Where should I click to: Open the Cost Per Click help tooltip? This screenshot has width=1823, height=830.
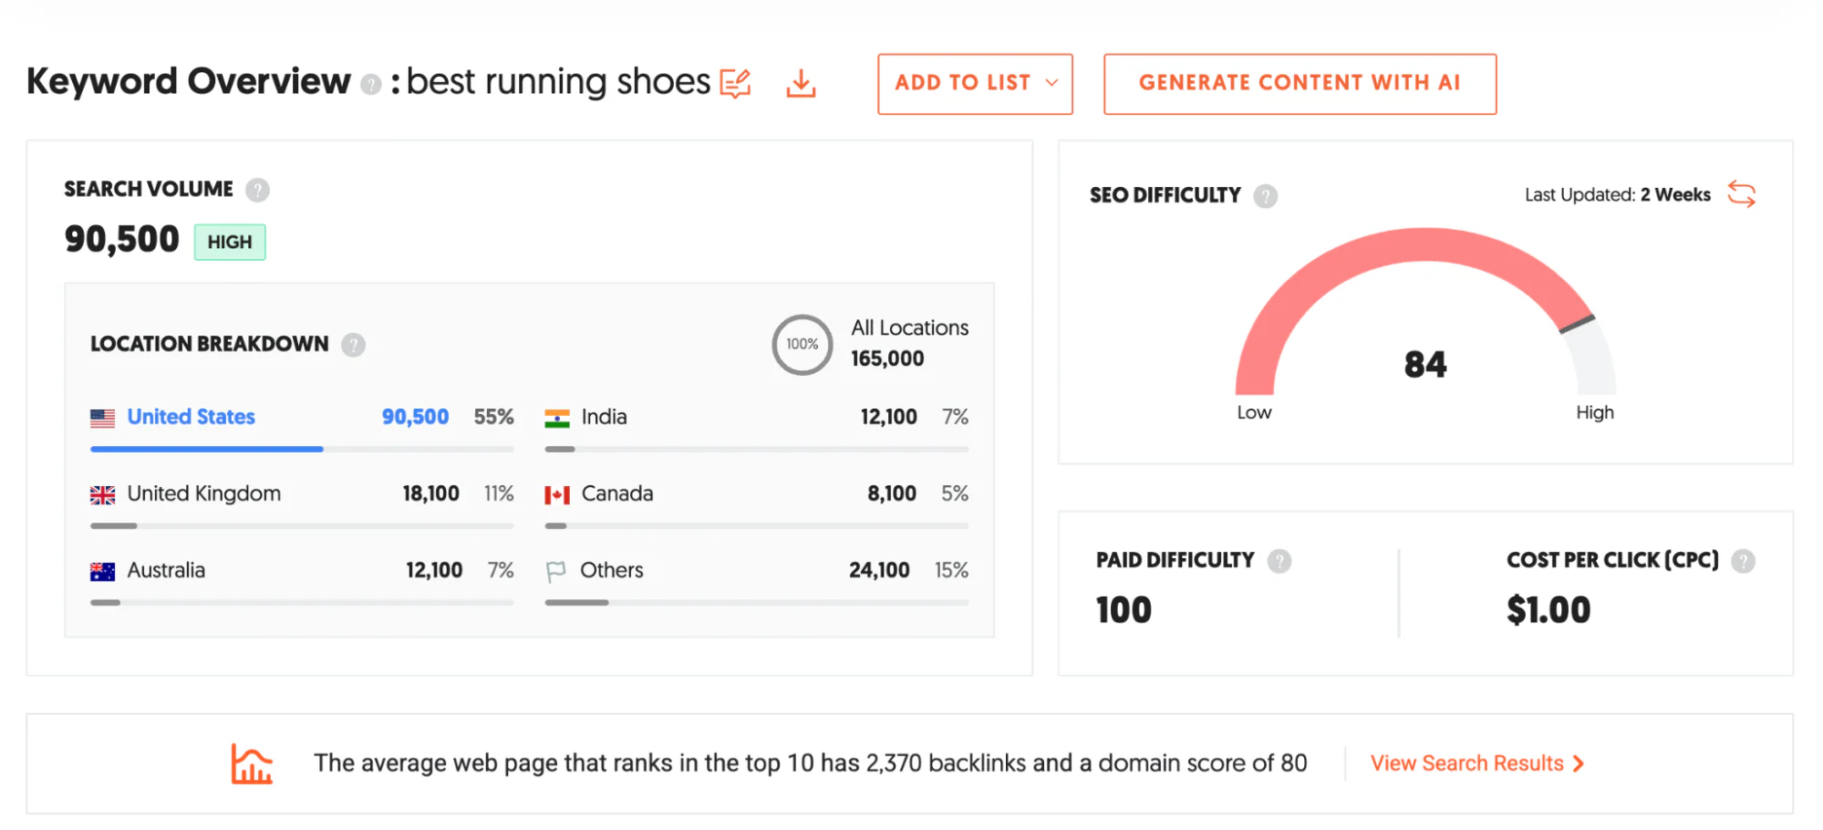(x=1745, y=561)
